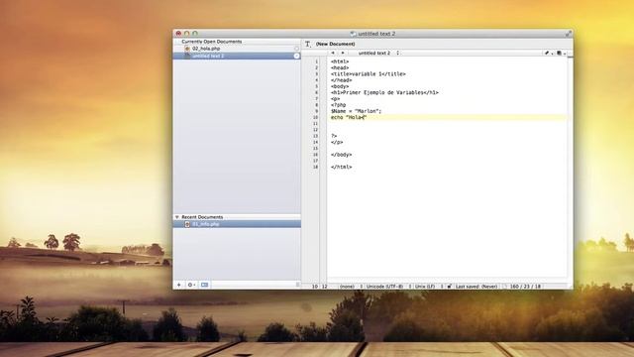Open the Text Options 'T' popup icon
Screen dimensions: 634x357
point(308,44)
